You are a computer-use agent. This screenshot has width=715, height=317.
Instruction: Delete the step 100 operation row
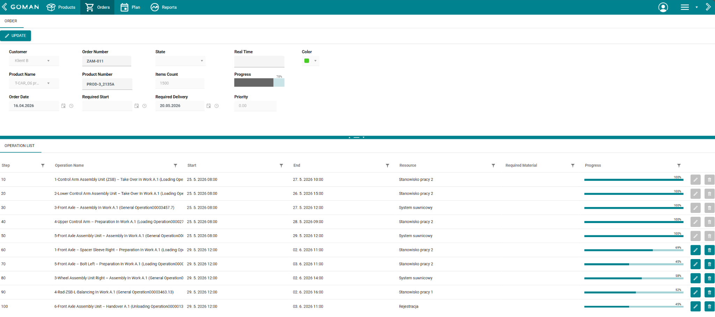coord(709,307)
